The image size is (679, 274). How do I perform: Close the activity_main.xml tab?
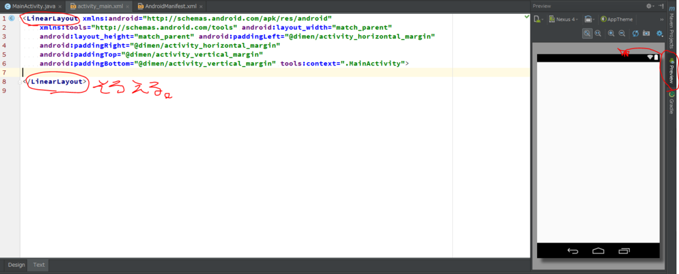click(x=127, y=7)
